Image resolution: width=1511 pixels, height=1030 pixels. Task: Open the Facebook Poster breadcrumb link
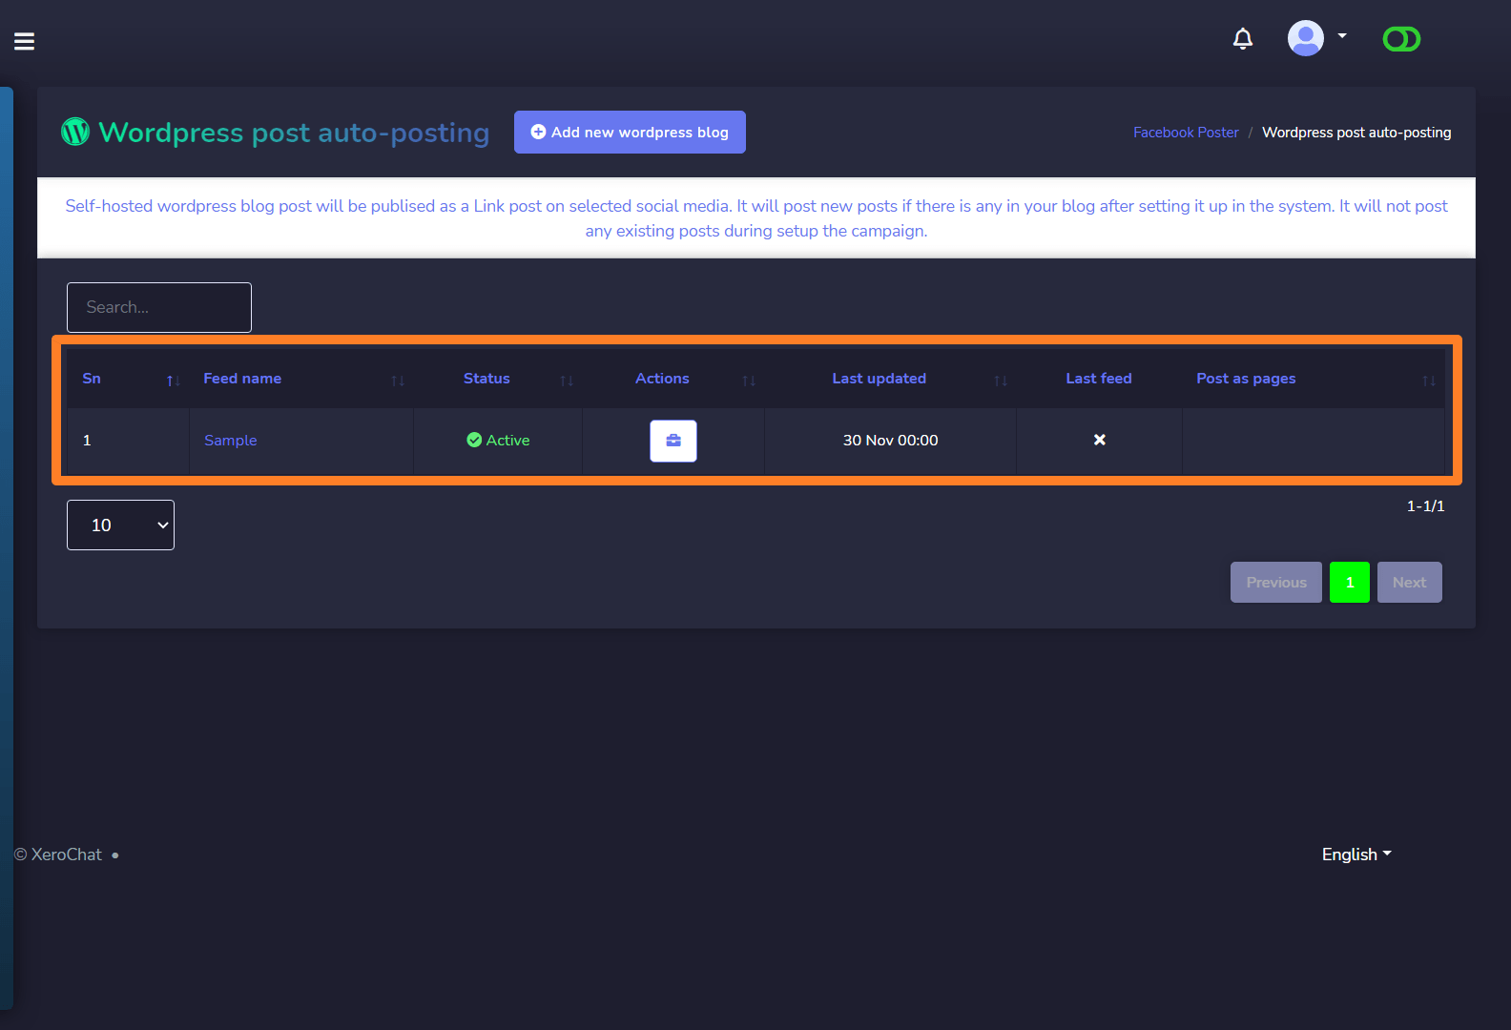point(1186,133)
